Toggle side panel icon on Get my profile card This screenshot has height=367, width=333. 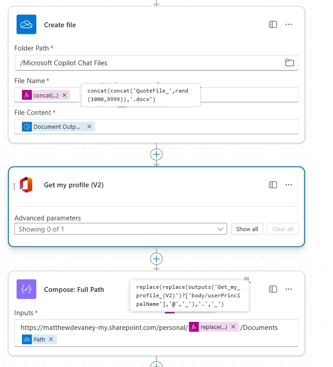tap(272, 185)
